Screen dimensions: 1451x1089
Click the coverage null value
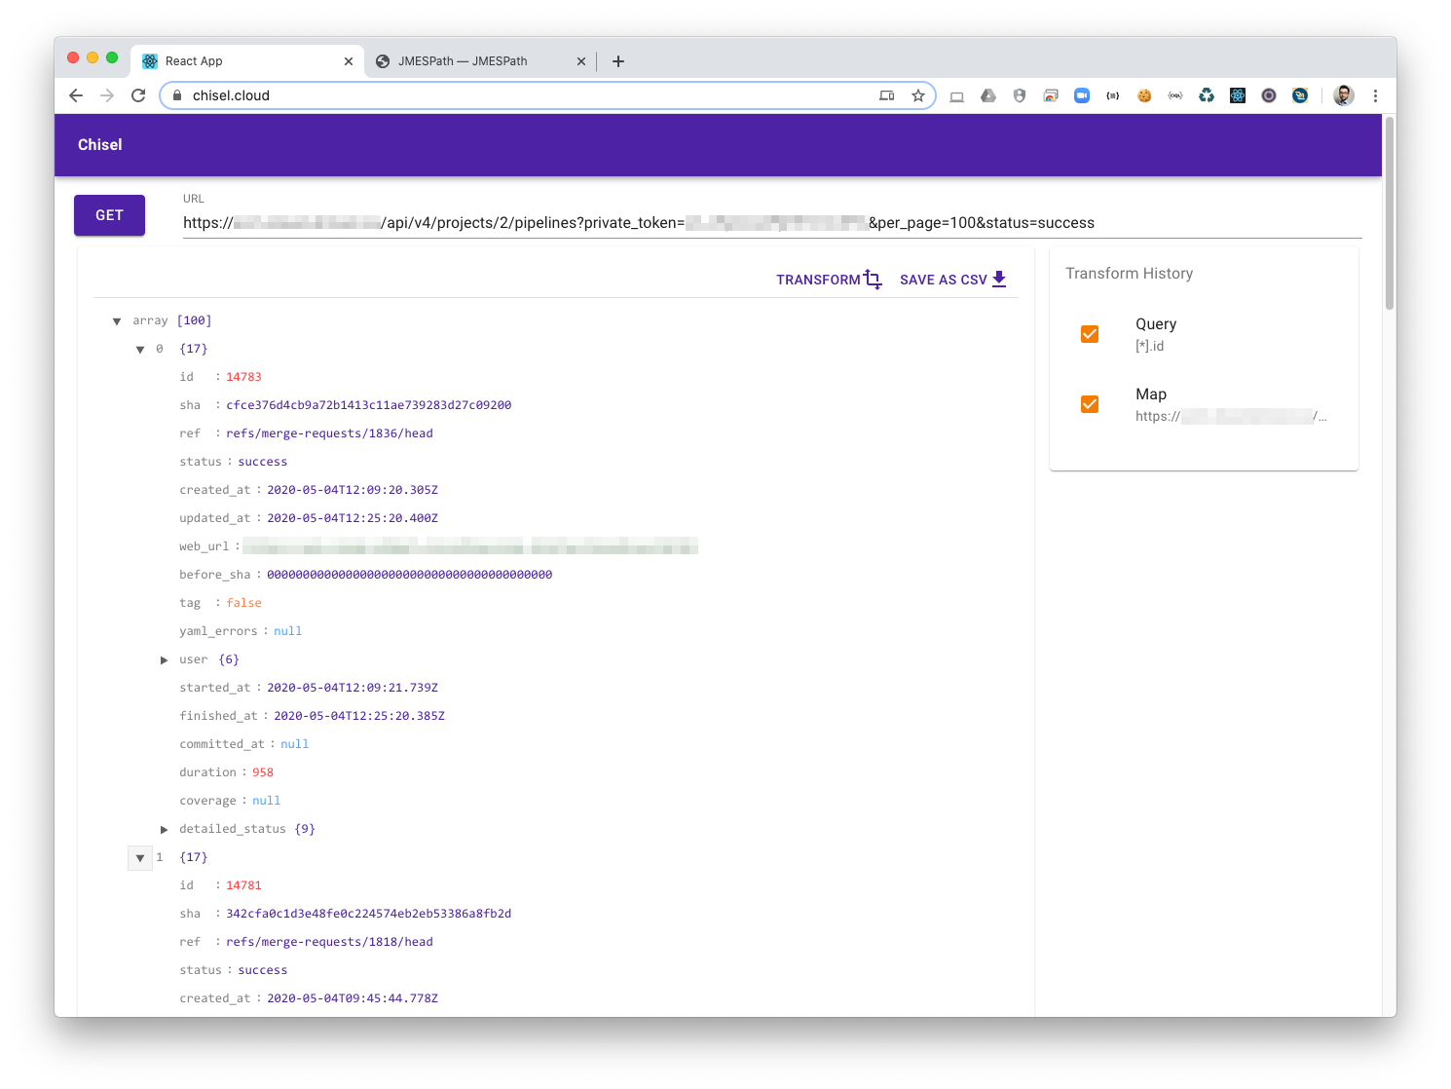coord(266,801)
